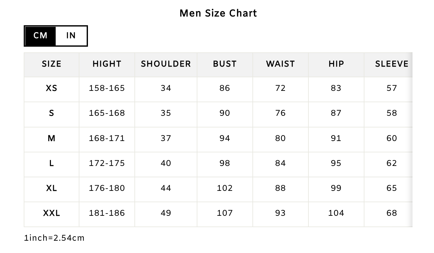Select the WAIST column header
The image size is (434, 253).
(280, 64)
